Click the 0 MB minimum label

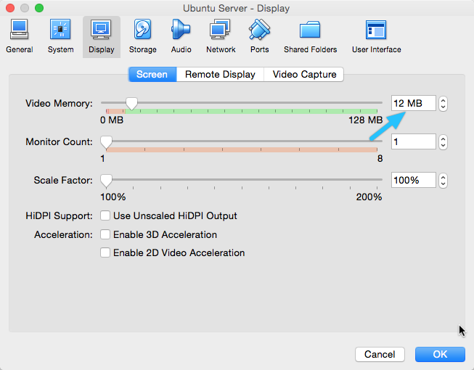click(112, 120)
